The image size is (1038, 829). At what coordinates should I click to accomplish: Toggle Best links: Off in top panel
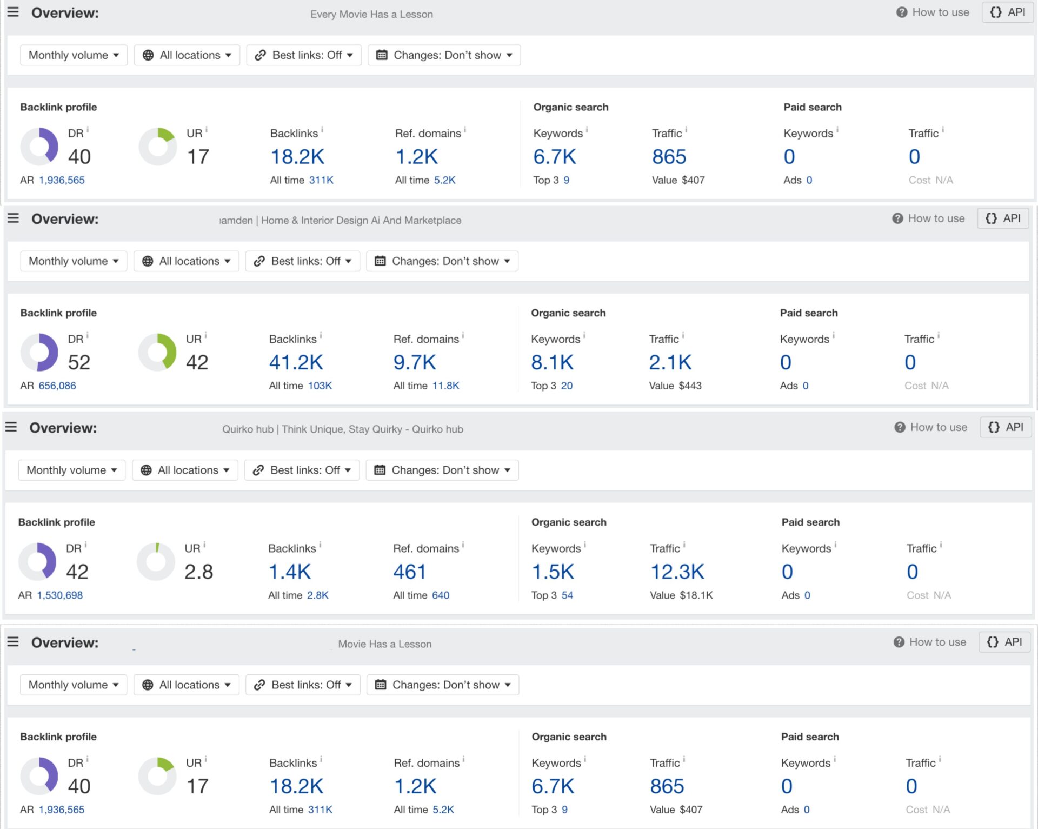pyautogui.click(x=304, y=55)
